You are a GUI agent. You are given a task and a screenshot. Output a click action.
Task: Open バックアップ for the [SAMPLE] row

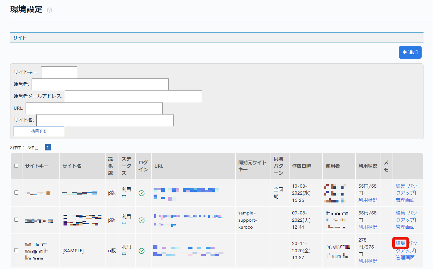tap(406, 247)
